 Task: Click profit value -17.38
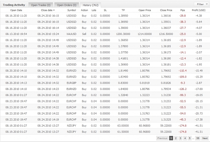199,120
